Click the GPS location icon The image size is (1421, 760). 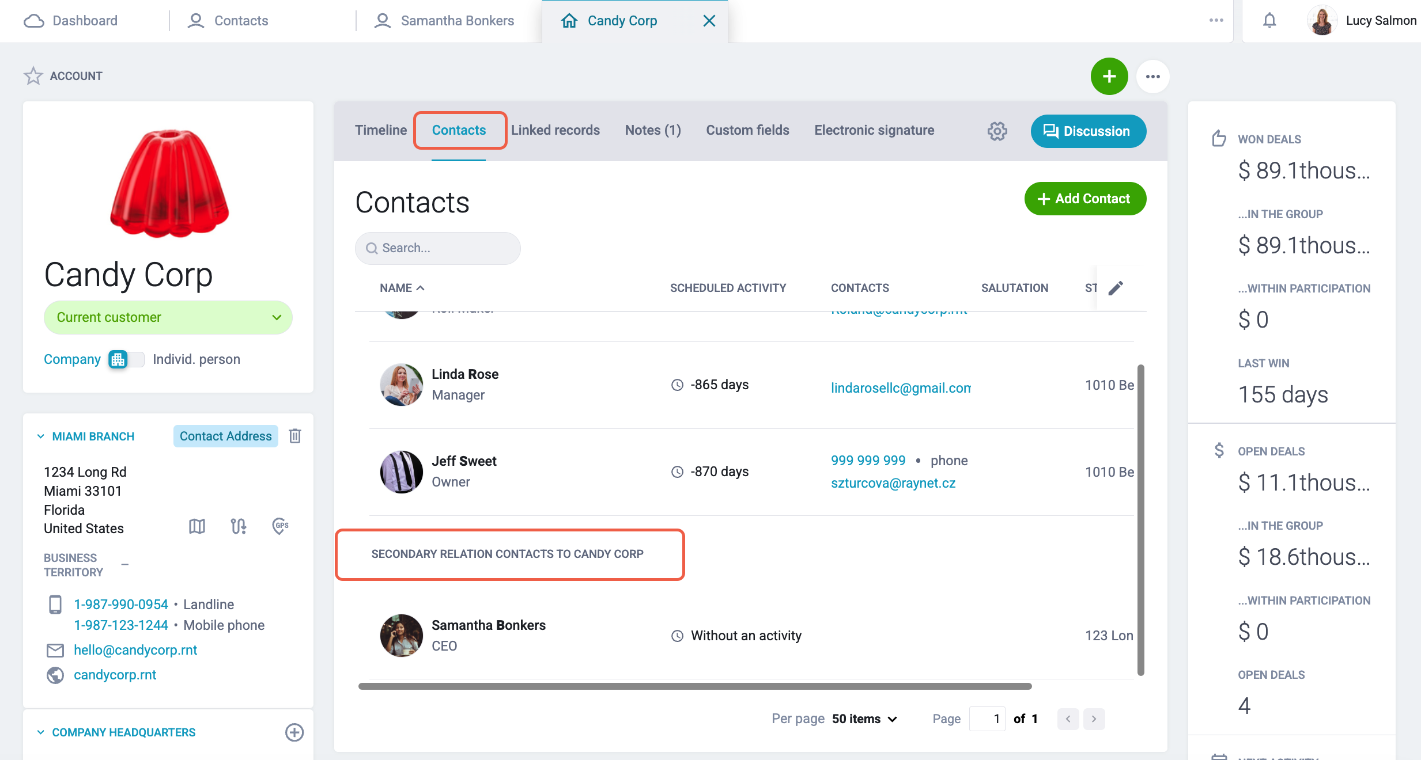[x=280, y=526]
